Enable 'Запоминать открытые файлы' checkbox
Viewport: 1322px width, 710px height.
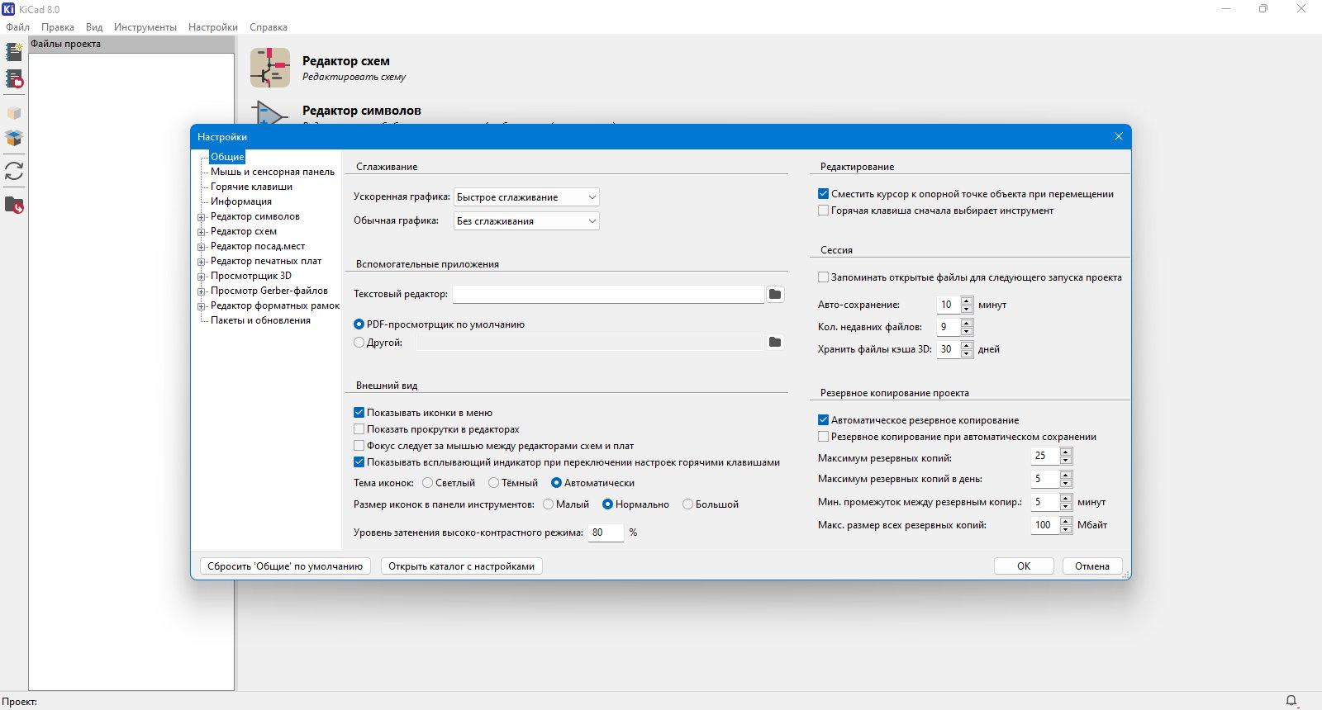click(x=823, y=277)
